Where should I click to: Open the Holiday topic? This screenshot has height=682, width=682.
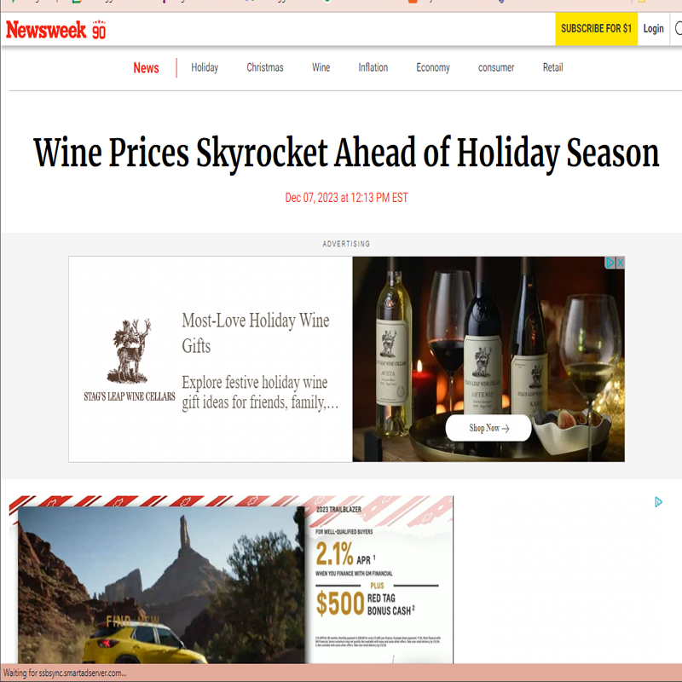[205, 67]
